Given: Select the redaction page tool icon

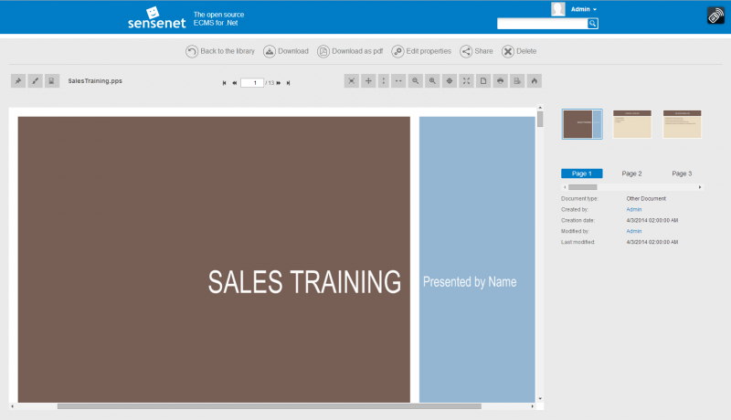Looking at the screenshot, I should point(52,81).
